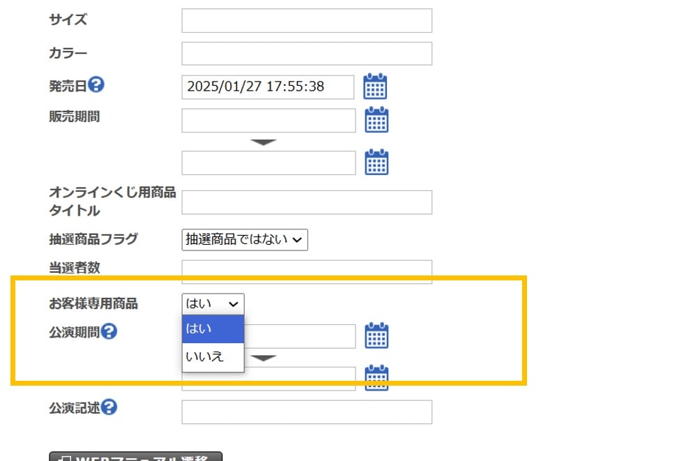Select はい in the open dropdown
695x461 pixels.
pyautogui.click(x=209, y=328)
